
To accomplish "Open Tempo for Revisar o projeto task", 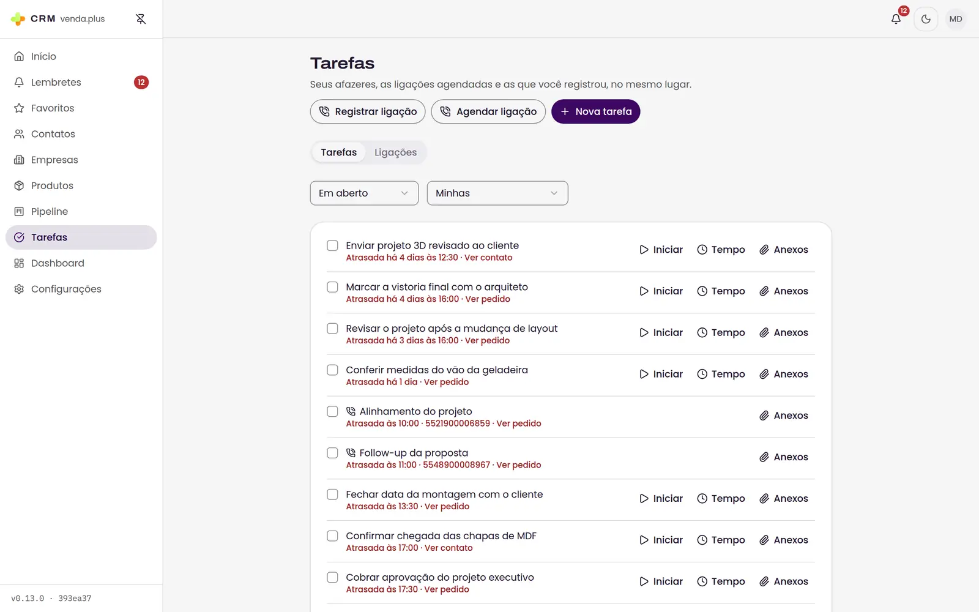I will click(x=721, y=333).
